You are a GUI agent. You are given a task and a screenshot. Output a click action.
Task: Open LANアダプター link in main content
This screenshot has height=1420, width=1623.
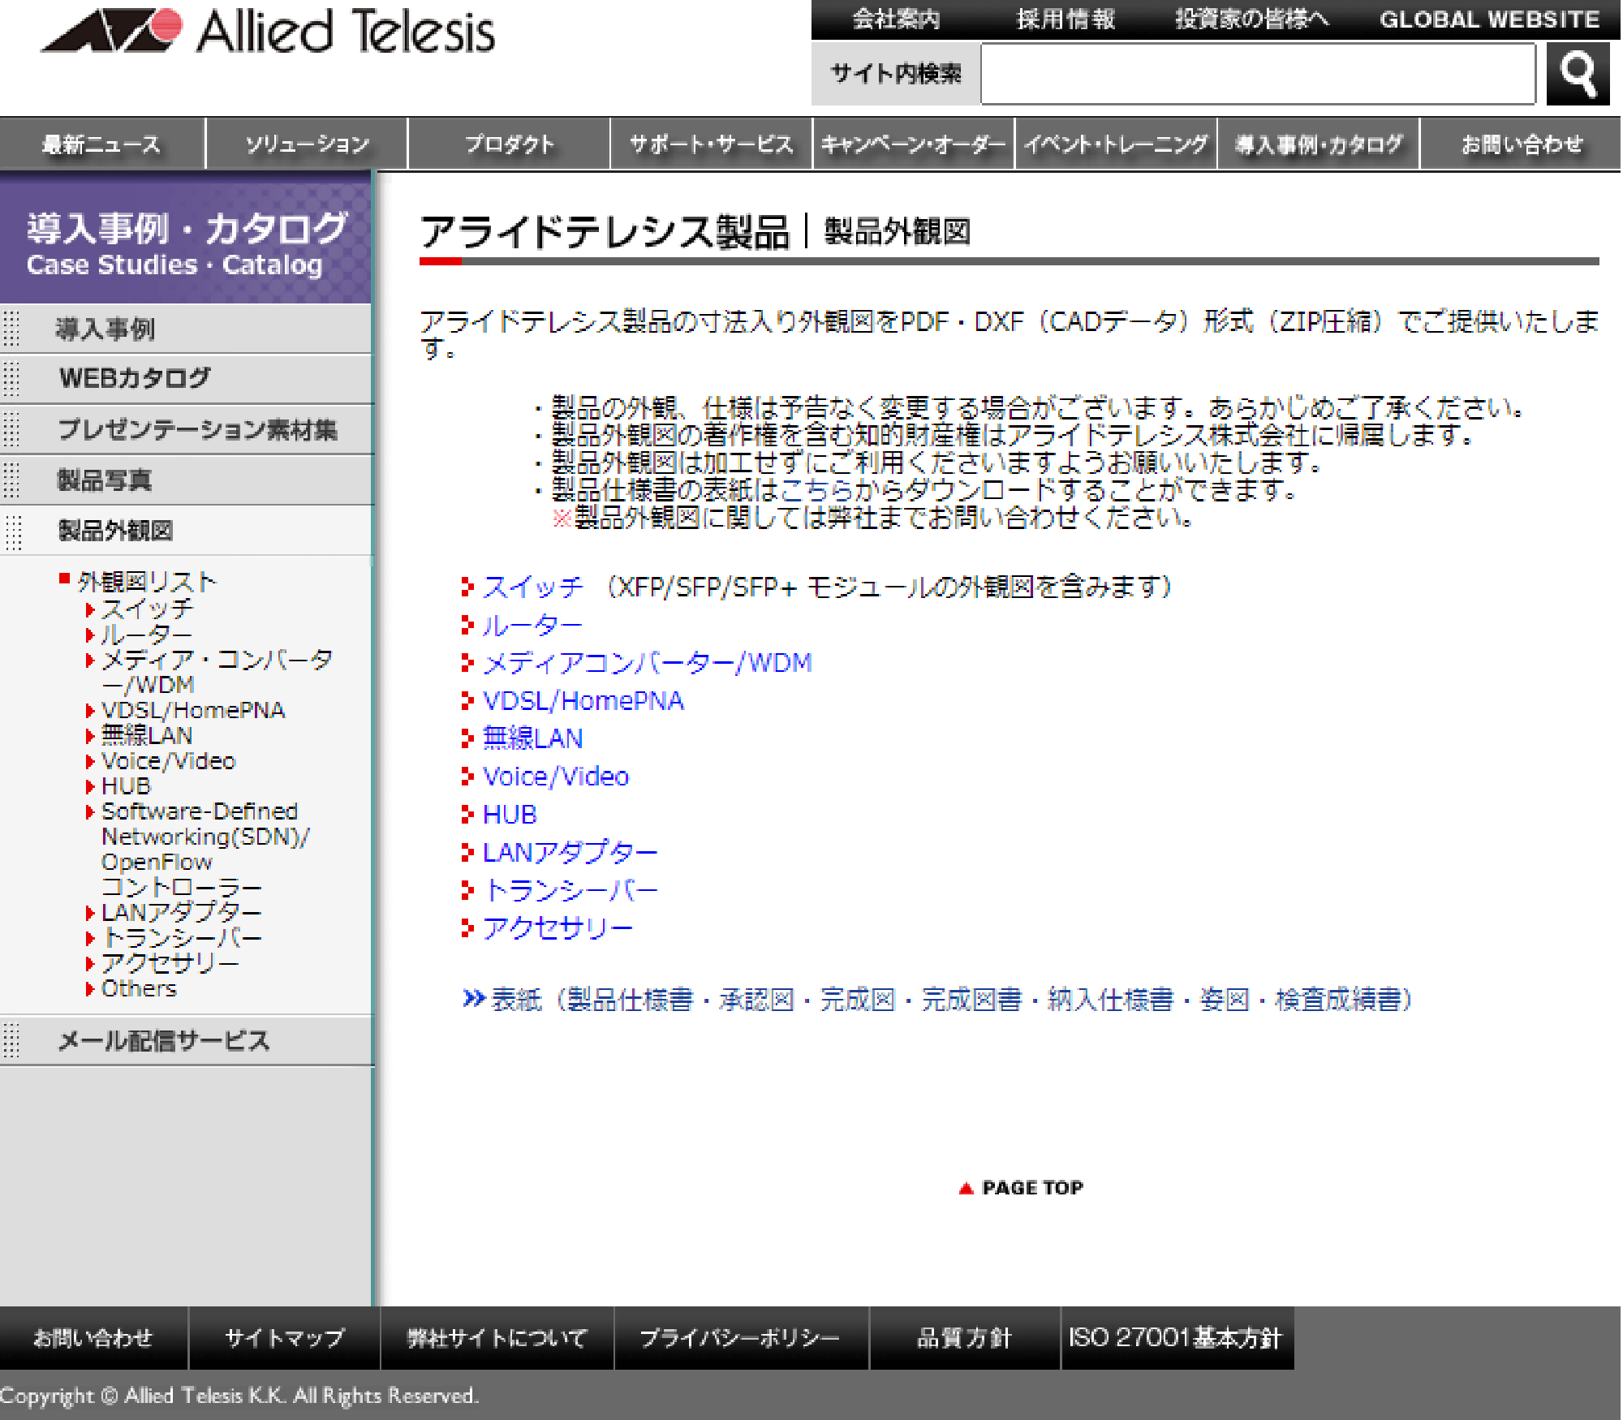570,852
